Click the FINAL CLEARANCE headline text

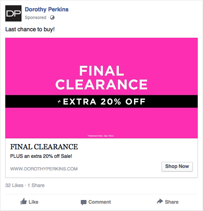(x=44, y=147)
